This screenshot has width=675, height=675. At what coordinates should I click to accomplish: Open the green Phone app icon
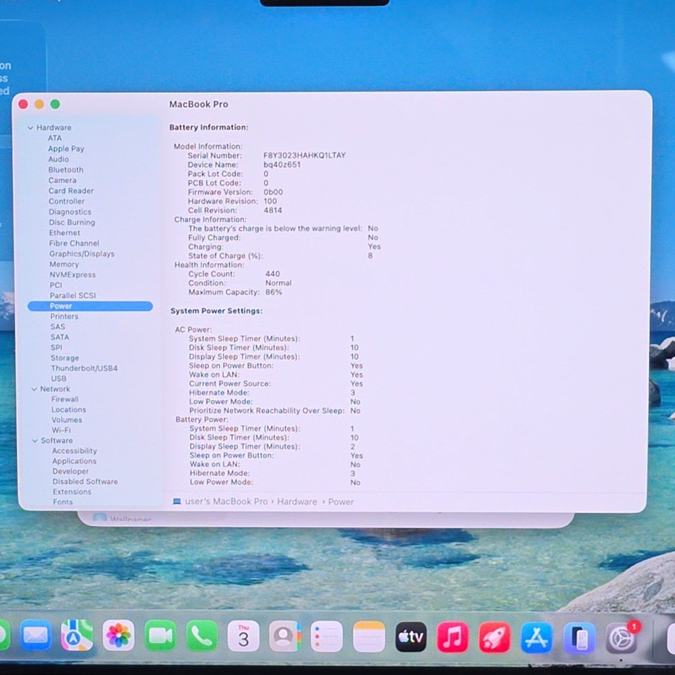[202, 636]
